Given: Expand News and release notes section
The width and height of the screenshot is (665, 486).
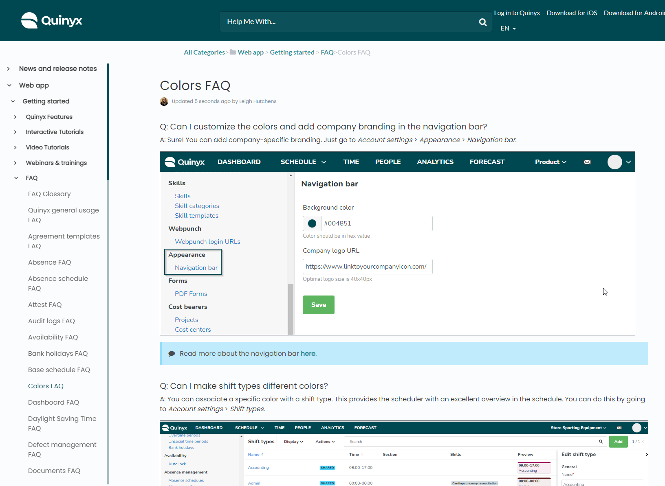Looking at the screenshot, I should coord(9,69).
